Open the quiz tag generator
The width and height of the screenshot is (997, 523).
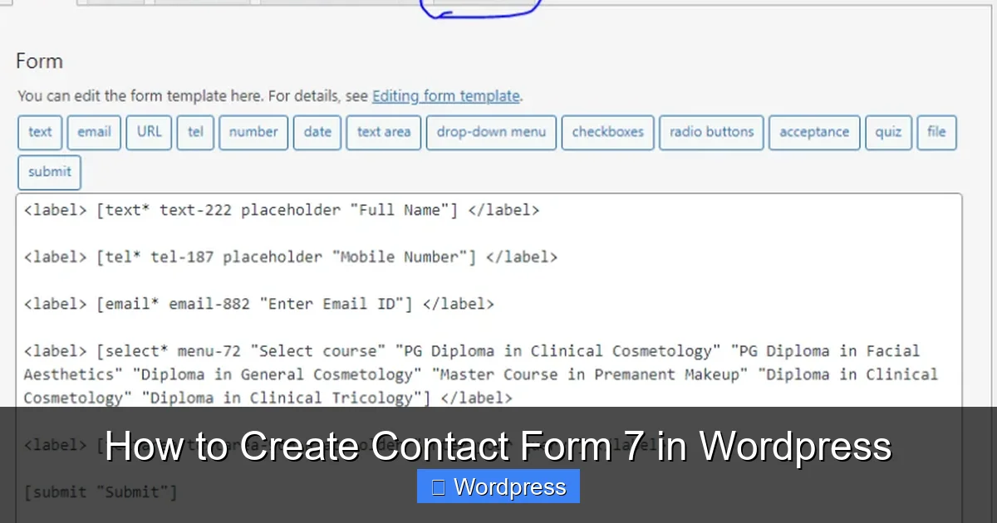point(888,132)
